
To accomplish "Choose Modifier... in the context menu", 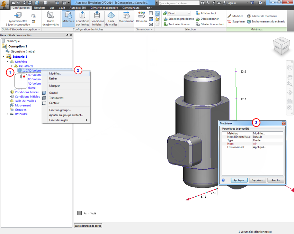I will (66, 74).
